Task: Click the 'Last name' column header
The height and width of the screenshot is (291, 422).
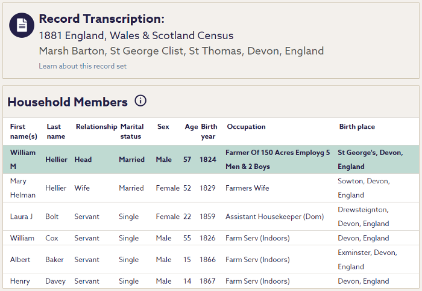Action: click(55, 132)
